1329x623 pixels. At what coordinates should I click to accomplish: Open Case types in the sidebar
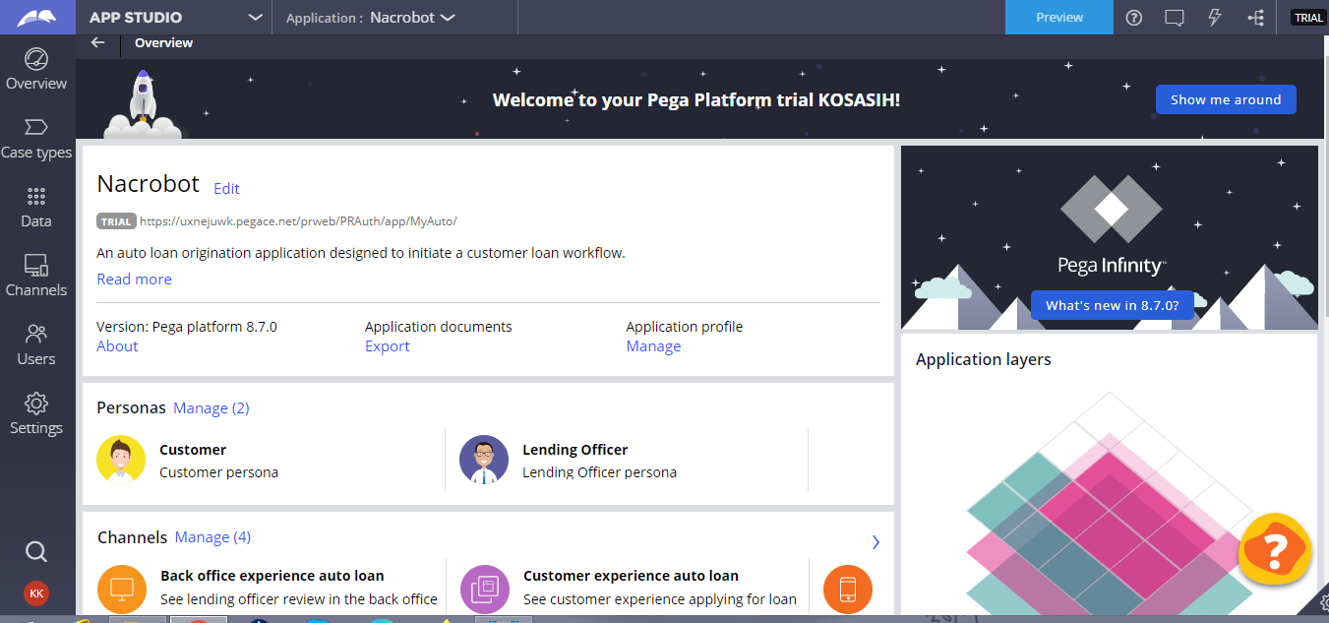pos(36,139)
